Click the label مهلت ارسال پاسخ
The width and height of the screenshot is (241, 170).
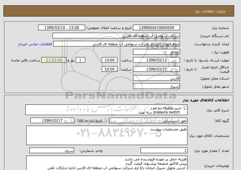pos(214,60)
